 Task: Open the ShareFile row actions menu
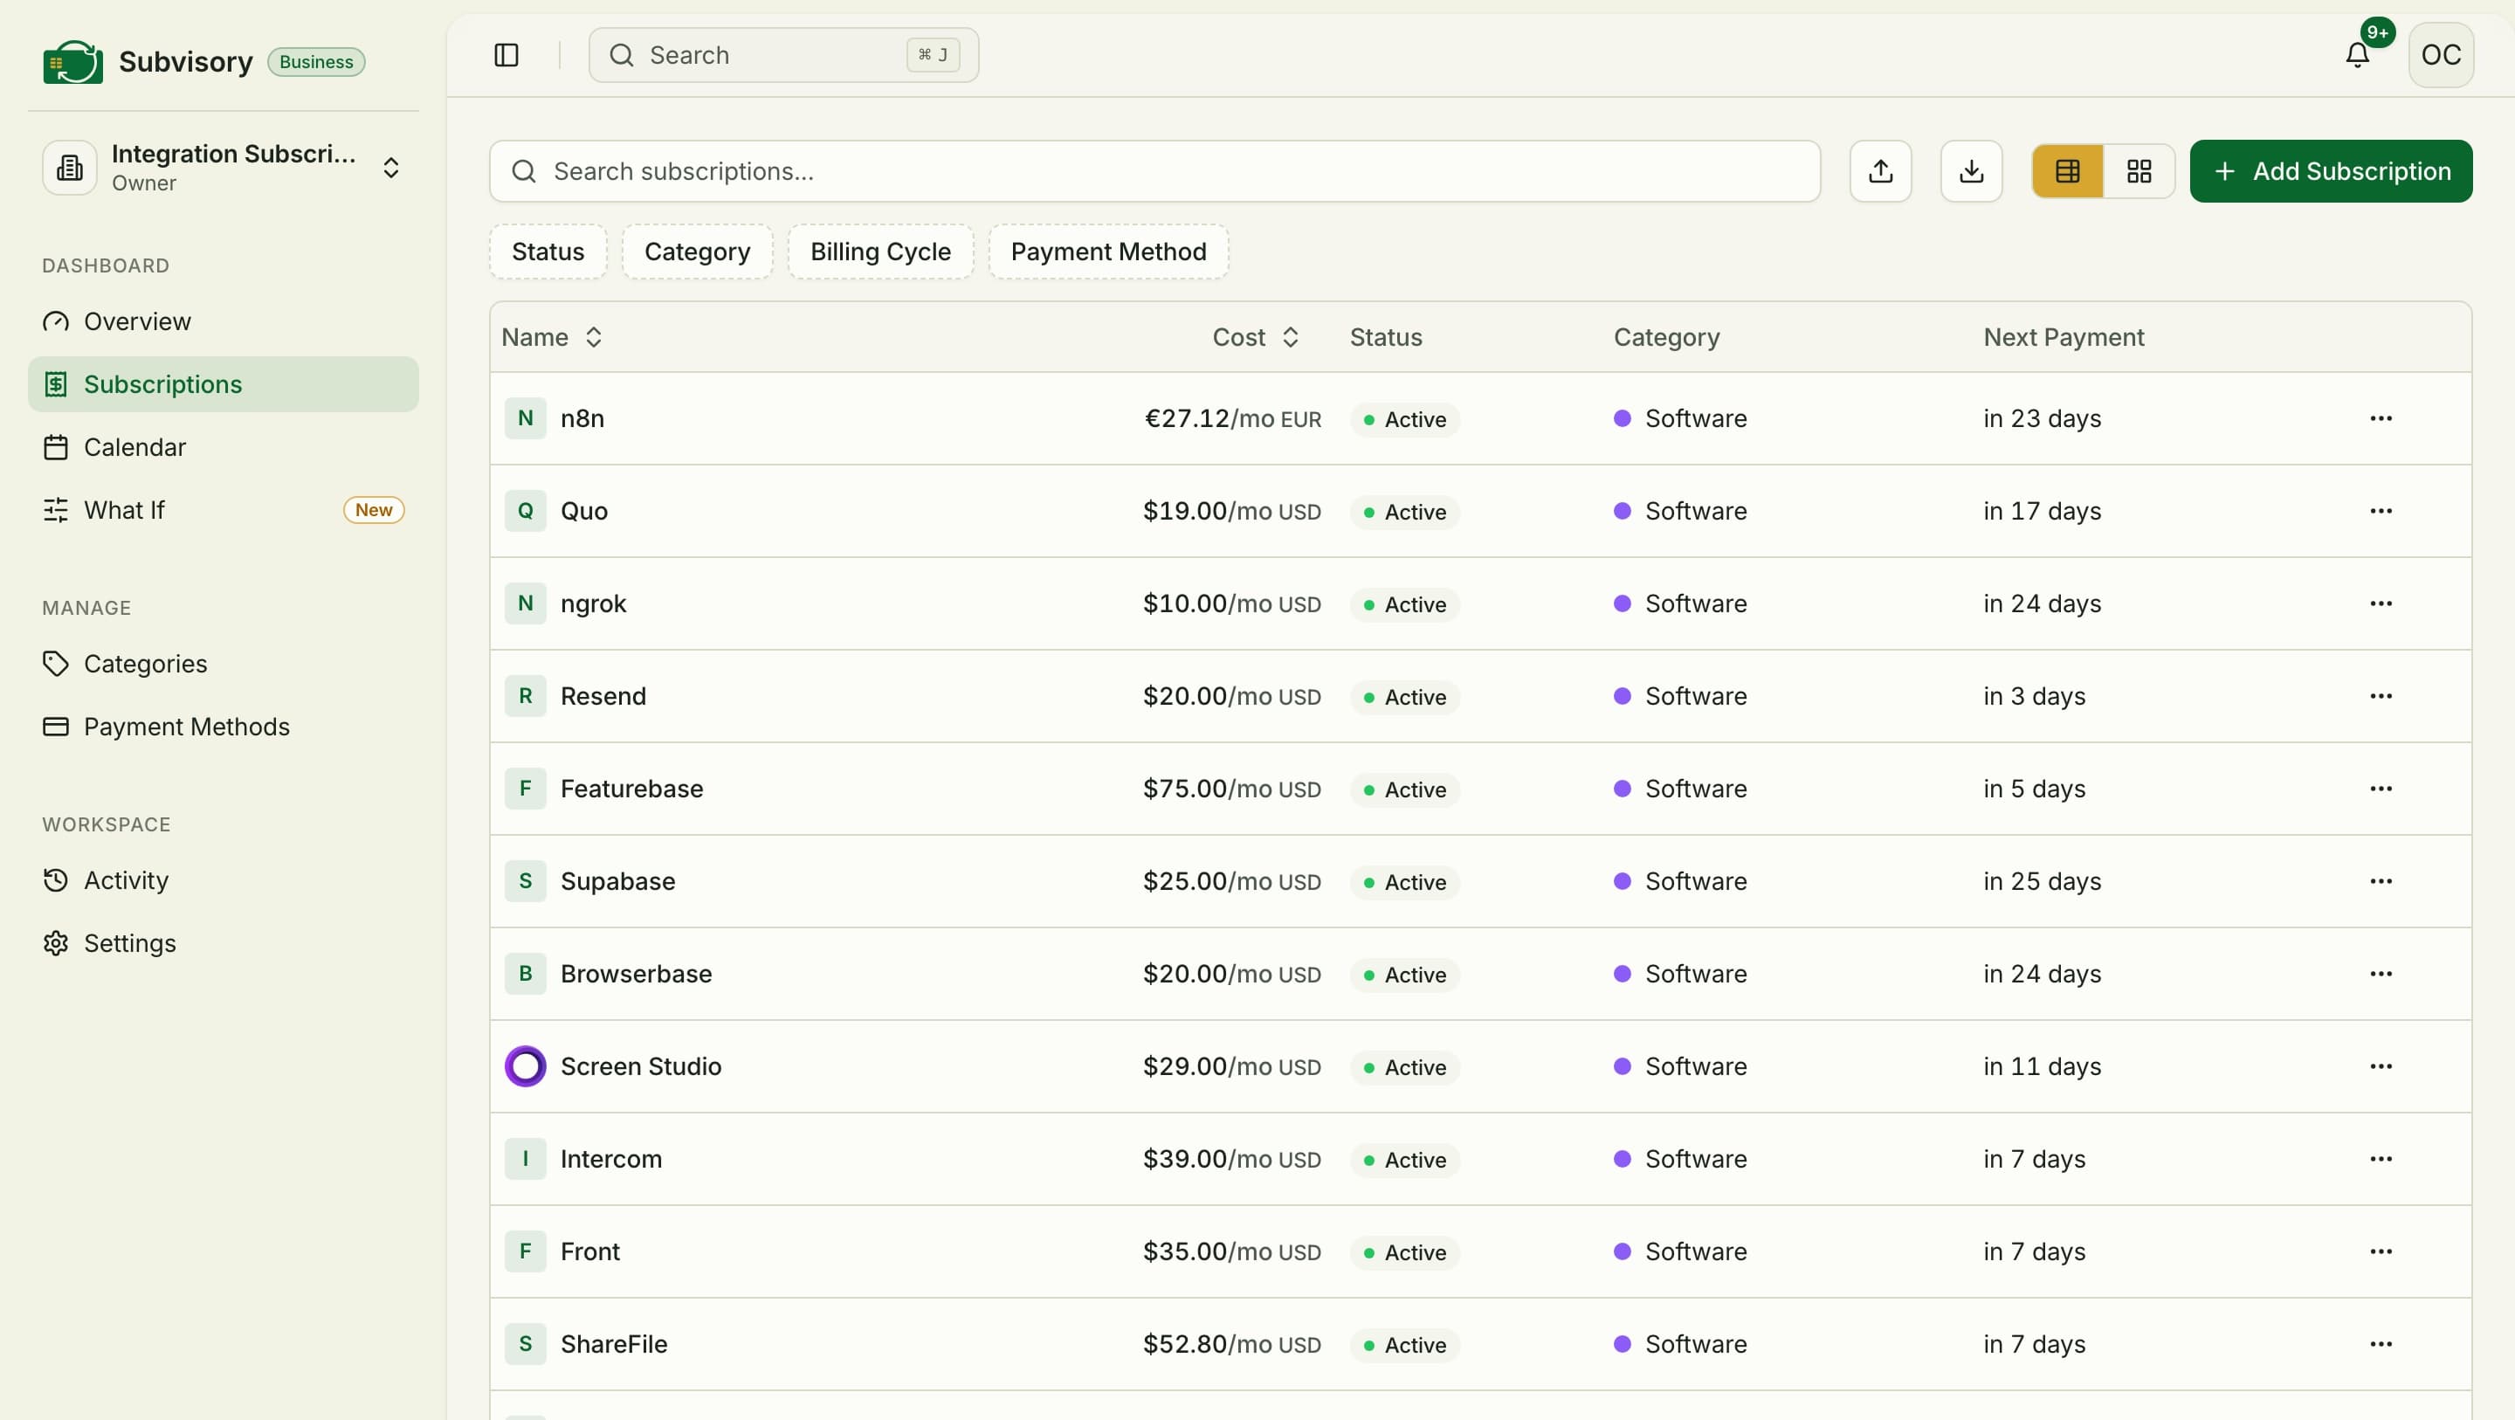click(x=2381, y=1344)
